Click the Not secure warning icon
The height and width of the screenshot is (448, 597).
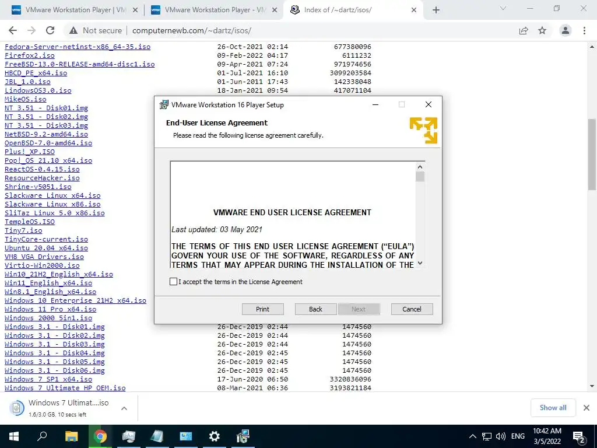[73, 30]
